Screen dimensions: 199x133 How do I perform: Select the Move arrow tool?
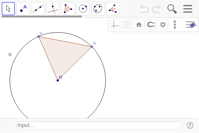(x=8, y=9)
